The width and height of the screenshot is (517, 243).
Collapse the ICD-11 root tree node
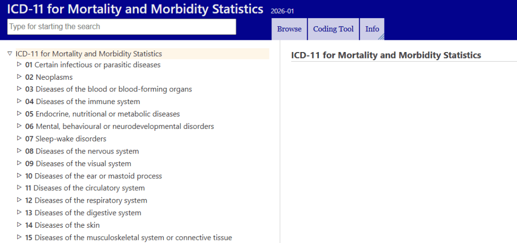[x=9, y=54]
